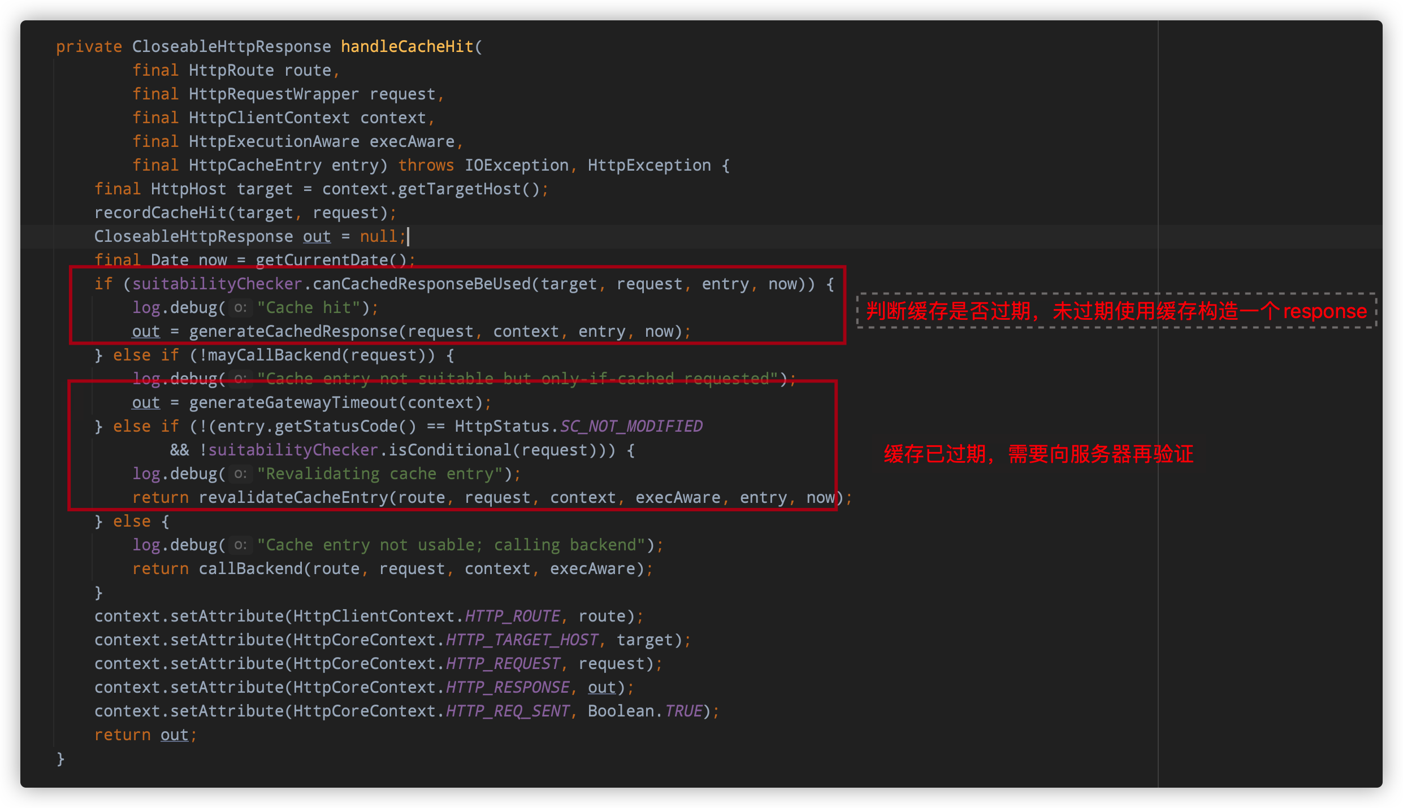
Task: Click the parameter hint before "Cache hit" string
Action: tap(240, 308)
